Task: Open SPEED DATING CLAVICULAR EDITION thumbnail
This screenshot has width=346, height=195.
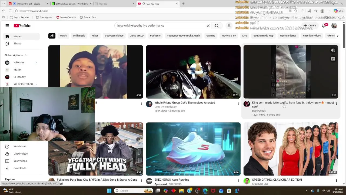Action: [291, 149]
